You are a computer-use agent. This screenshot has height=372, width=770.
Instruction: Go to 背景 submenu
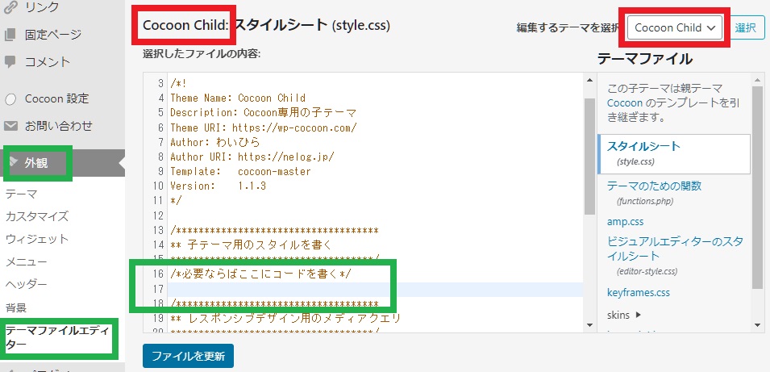coord(15,308)
